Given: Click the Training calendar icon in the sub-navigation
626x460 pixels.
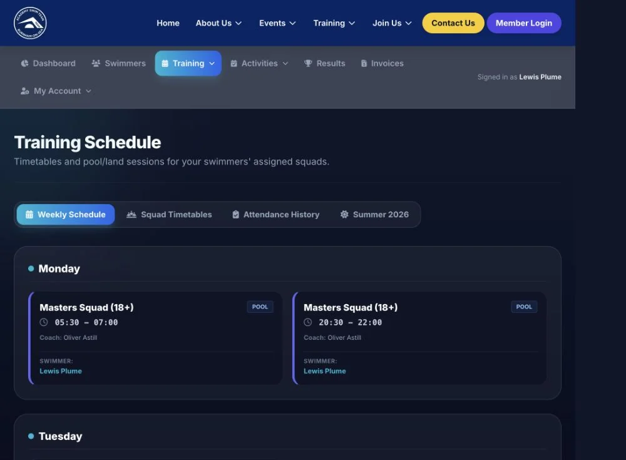Looking at the screenshot, I should coord(165,63).
